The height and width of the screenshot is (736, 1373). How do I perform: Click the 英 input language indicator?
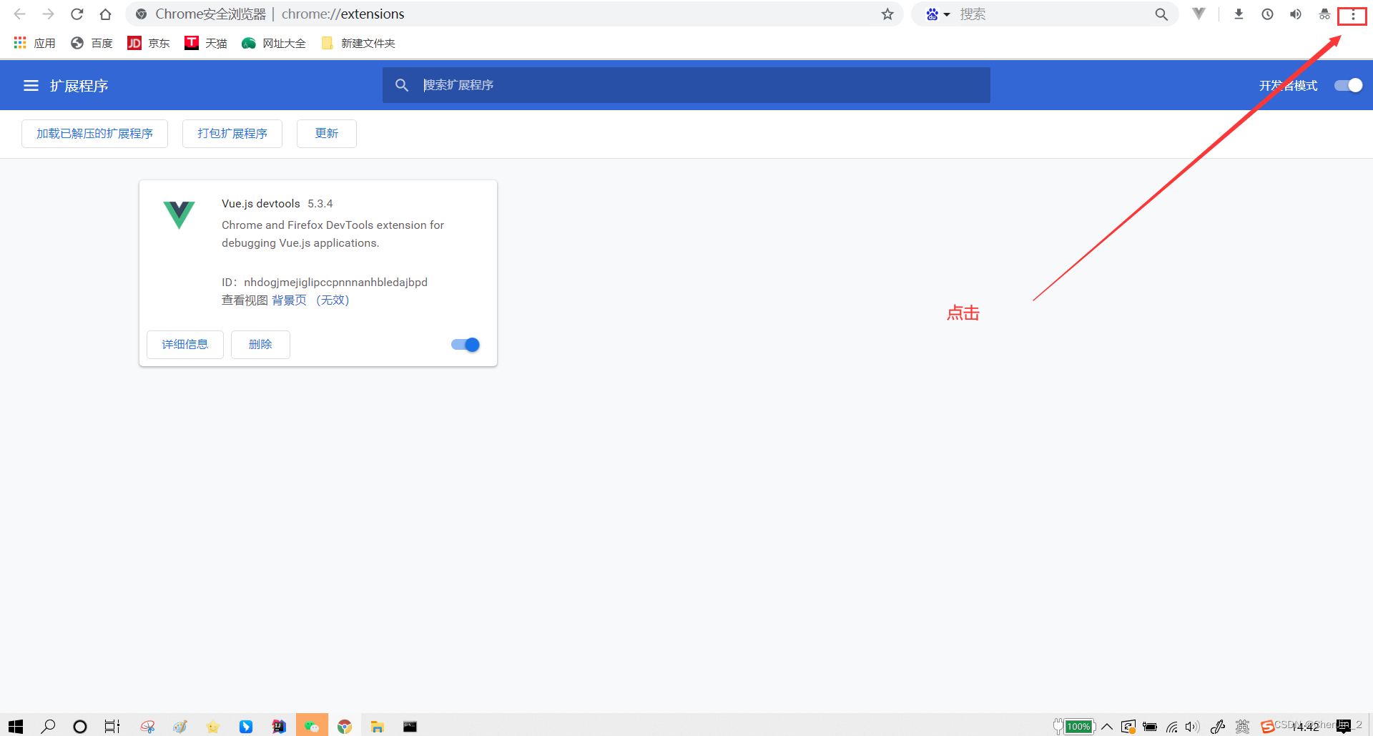pos(1243,726)
